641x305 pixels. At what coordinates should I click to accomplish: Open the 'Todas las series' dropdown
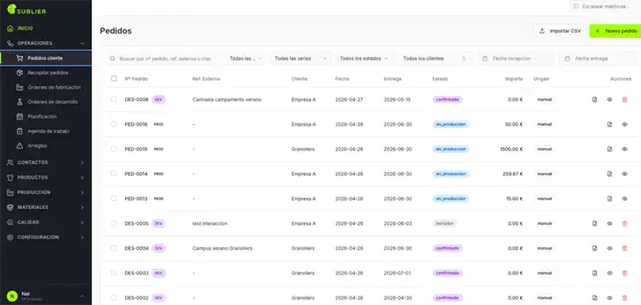tap(300, 58)
